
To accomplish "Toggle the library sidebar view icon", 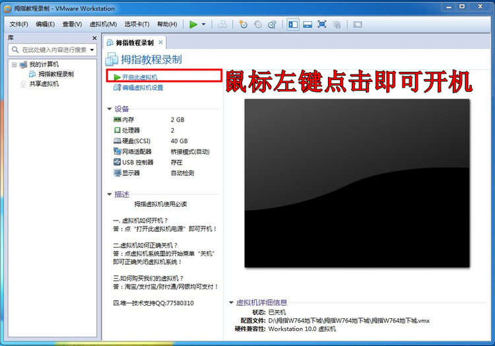I will click(293, 24).
